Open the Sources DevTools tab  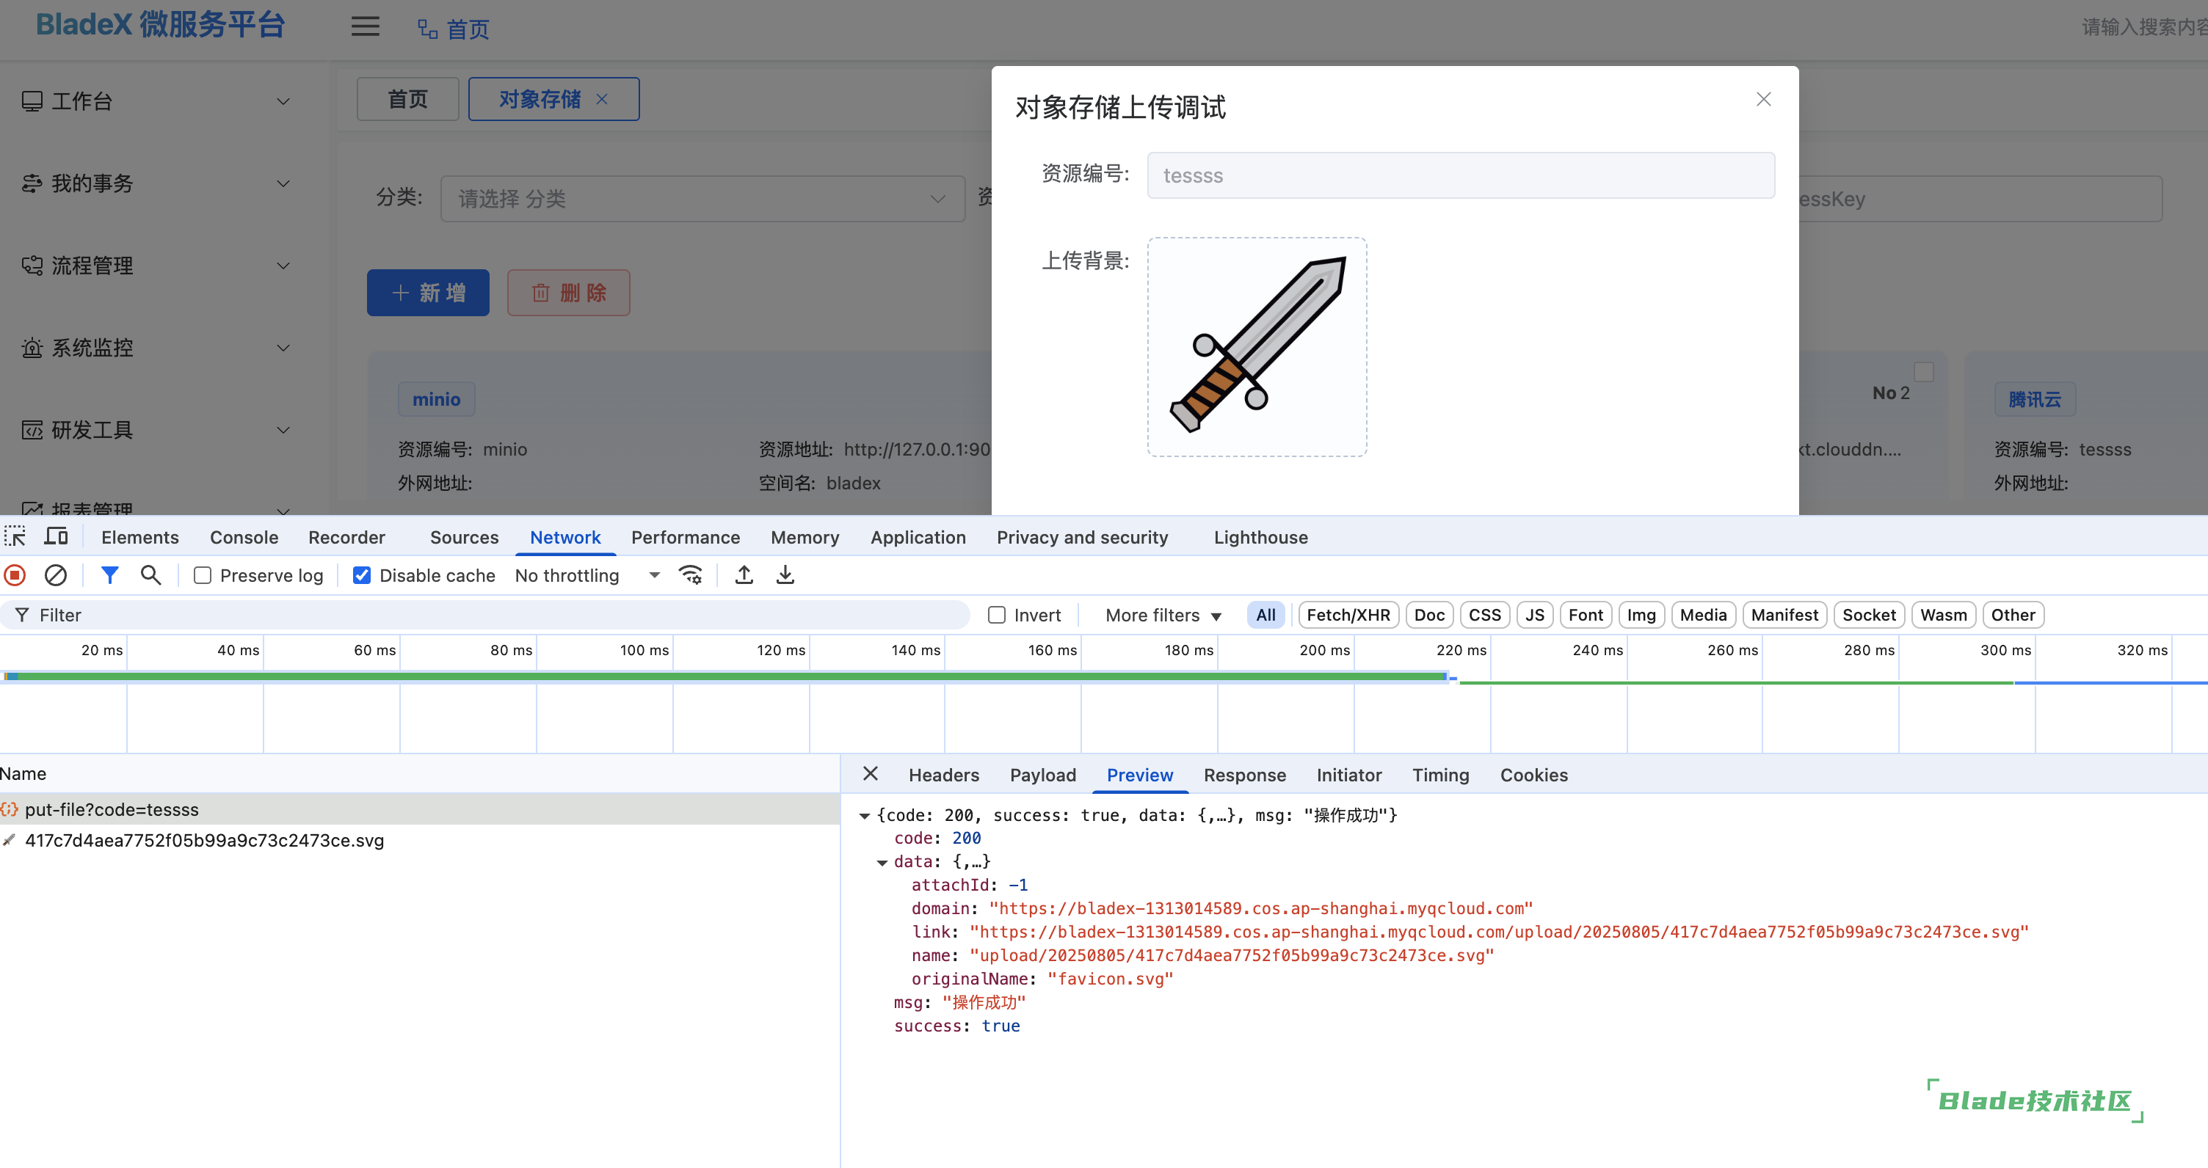(464, 537)
